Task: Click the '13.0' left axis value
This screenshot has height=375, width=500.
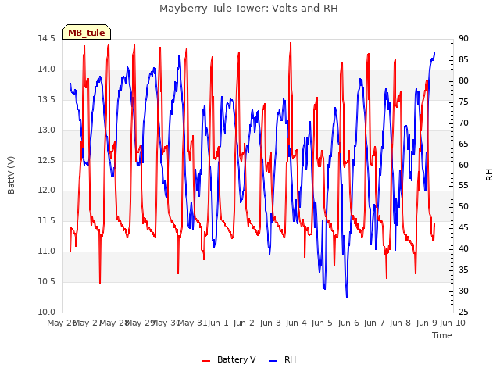Action: (x=46, y=130)
